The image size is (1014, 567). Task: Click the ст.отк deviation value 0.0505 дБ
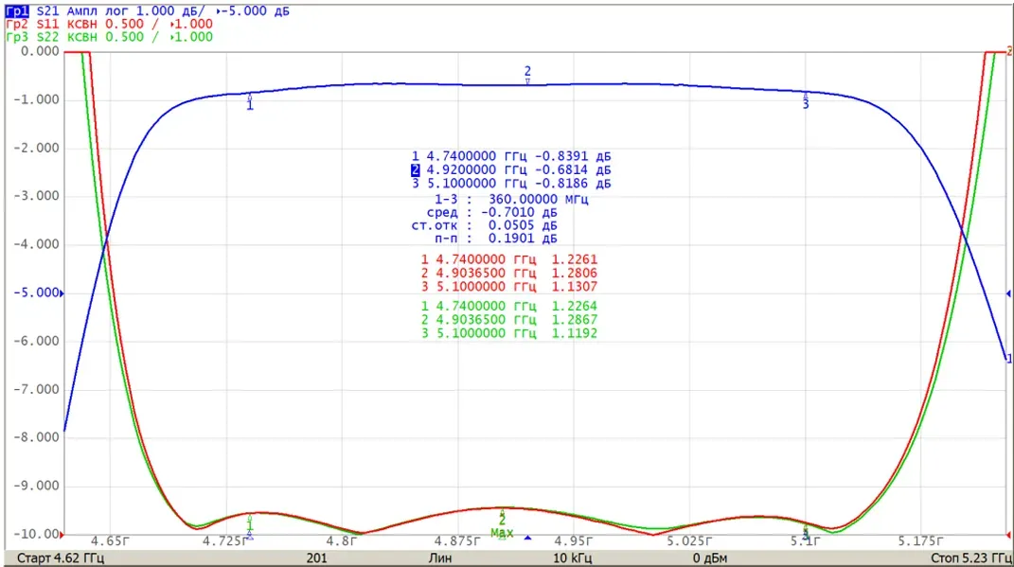tap(523, 225)
